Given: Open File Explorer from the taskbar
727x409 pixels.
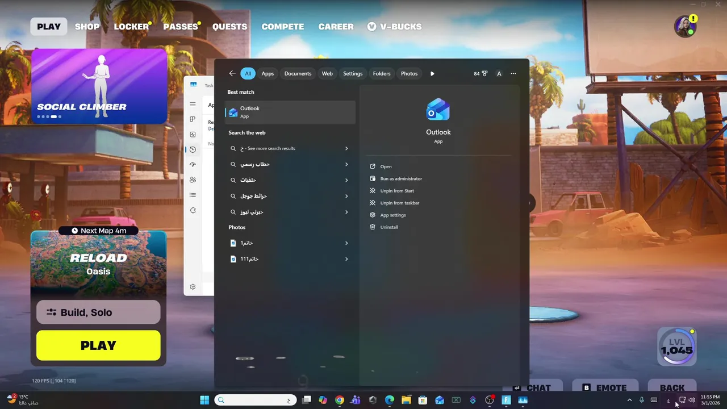Looking at the screenshot, I should (x=406, y=400).
